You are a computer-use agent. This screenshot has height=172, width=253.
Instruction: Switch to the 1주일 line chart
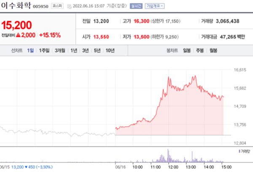44,51
